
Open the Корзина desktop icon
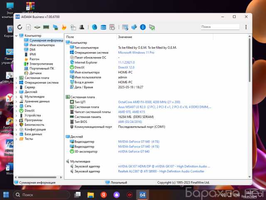point(8,31)
